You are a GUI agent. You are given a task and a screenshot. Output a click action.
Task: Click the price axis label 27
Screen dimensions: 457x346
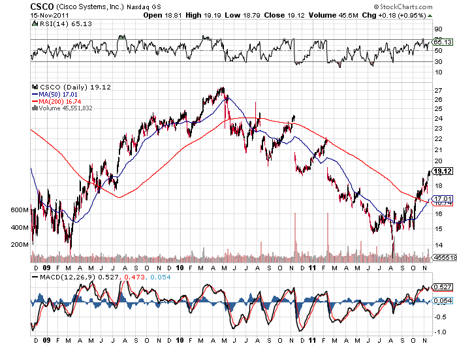click(x=438, y=90)
